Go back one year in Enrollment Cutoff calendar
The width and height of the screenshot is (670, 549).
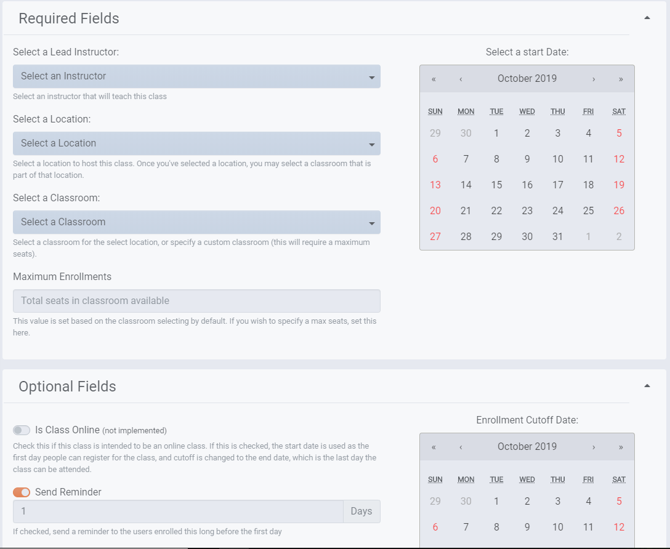point(434,447)
